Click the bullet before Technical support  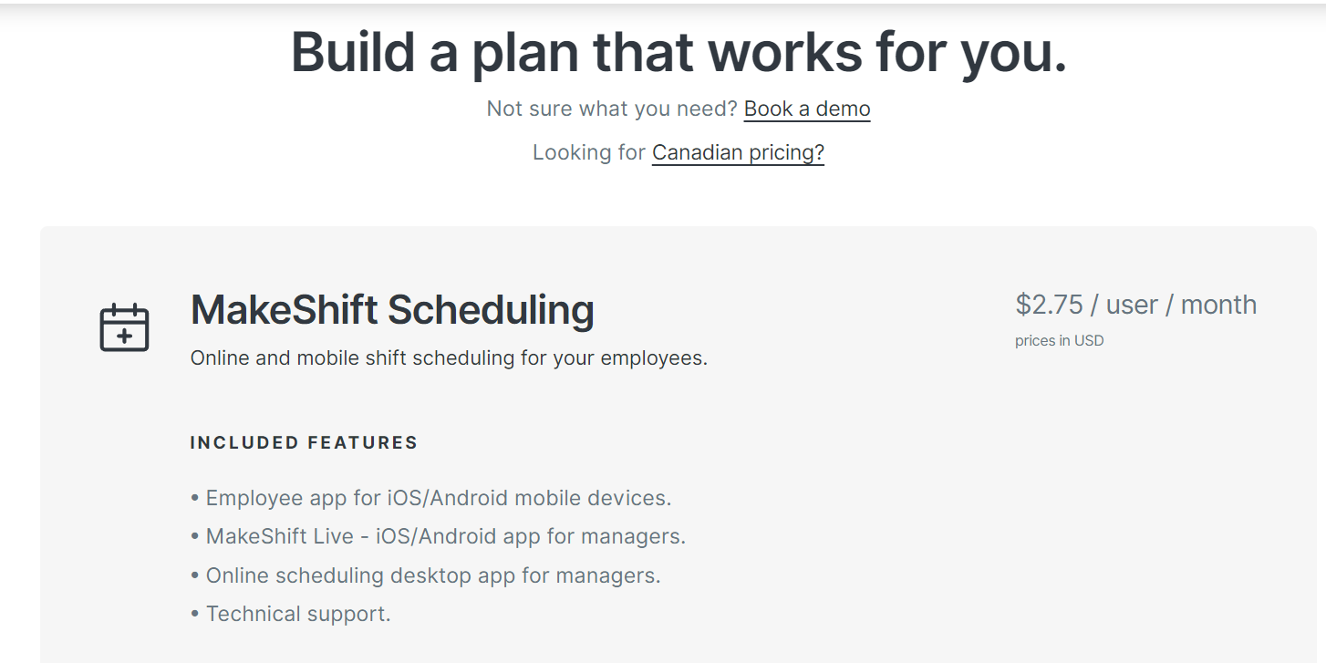tap(192, 613)
